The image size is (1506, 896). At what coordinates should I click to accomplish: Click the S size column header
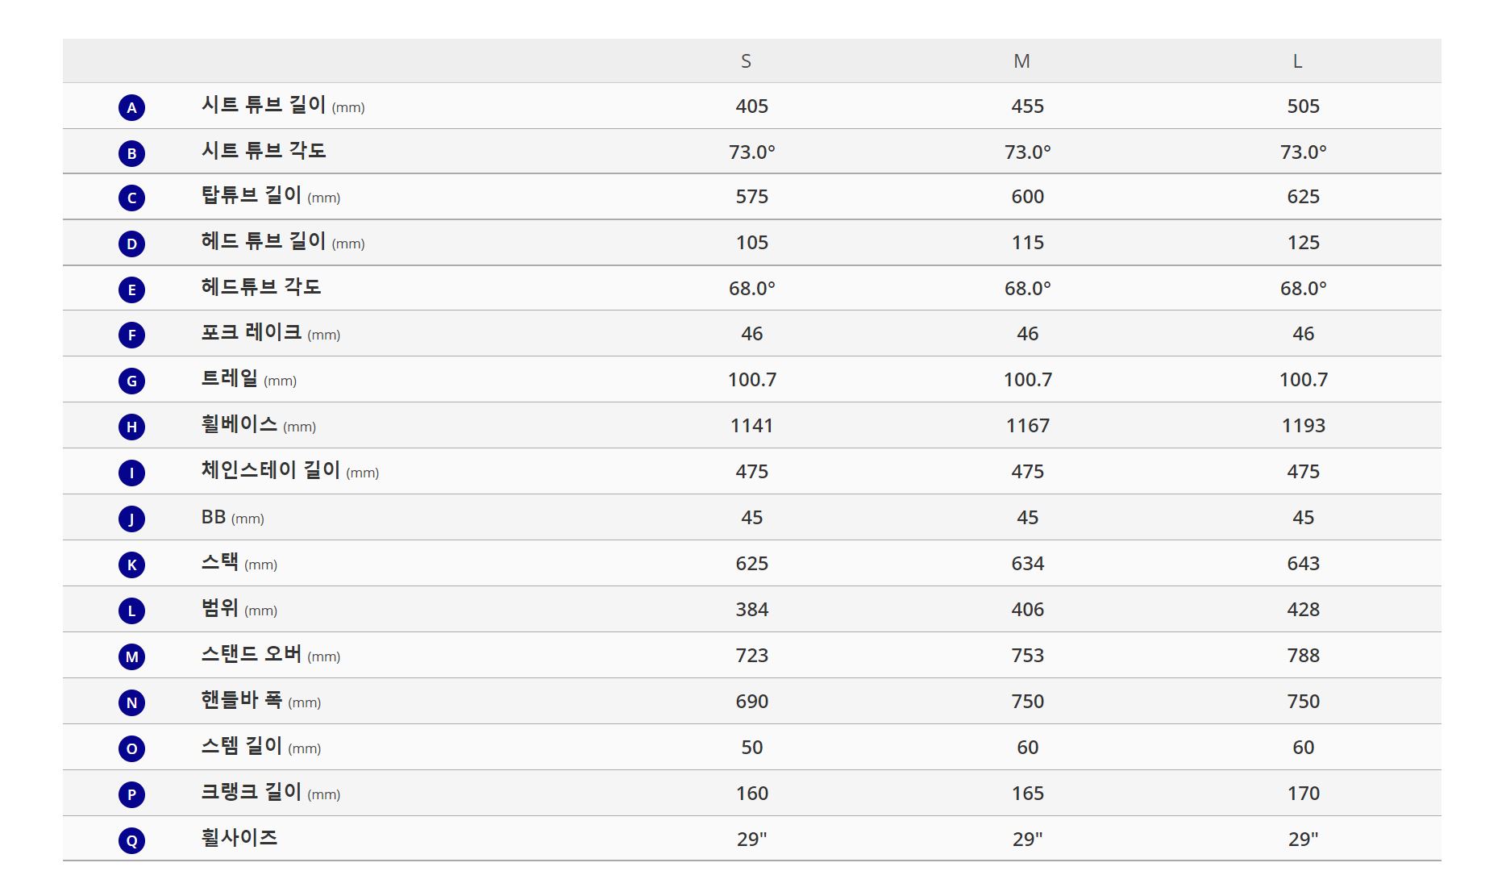[x=746, y=61]
